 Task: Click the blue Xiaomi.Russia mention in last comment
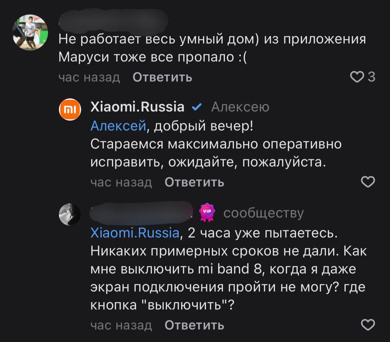[135, 233]
